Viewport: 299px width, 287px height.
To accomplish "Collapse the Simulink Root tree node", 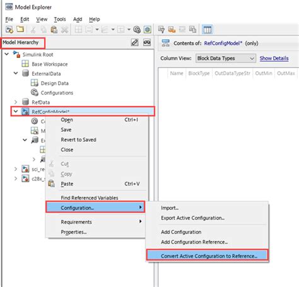I will point(7,54).
